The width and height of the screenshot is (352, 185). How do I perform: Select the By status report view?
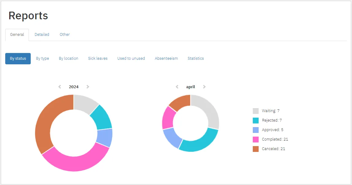(18, 59)
